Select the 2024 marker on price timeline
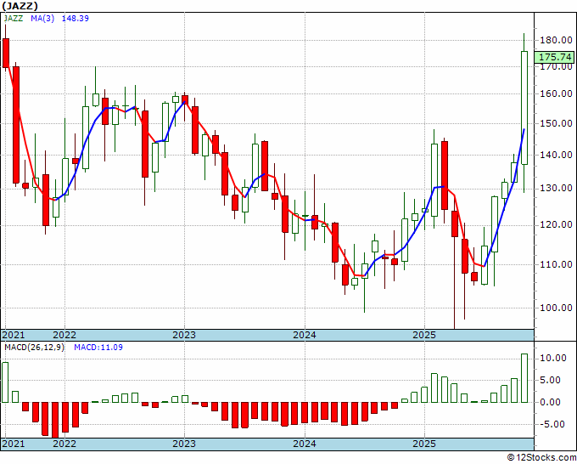The height and width of the screenshot is (464, 577). [x=305, y=335]
